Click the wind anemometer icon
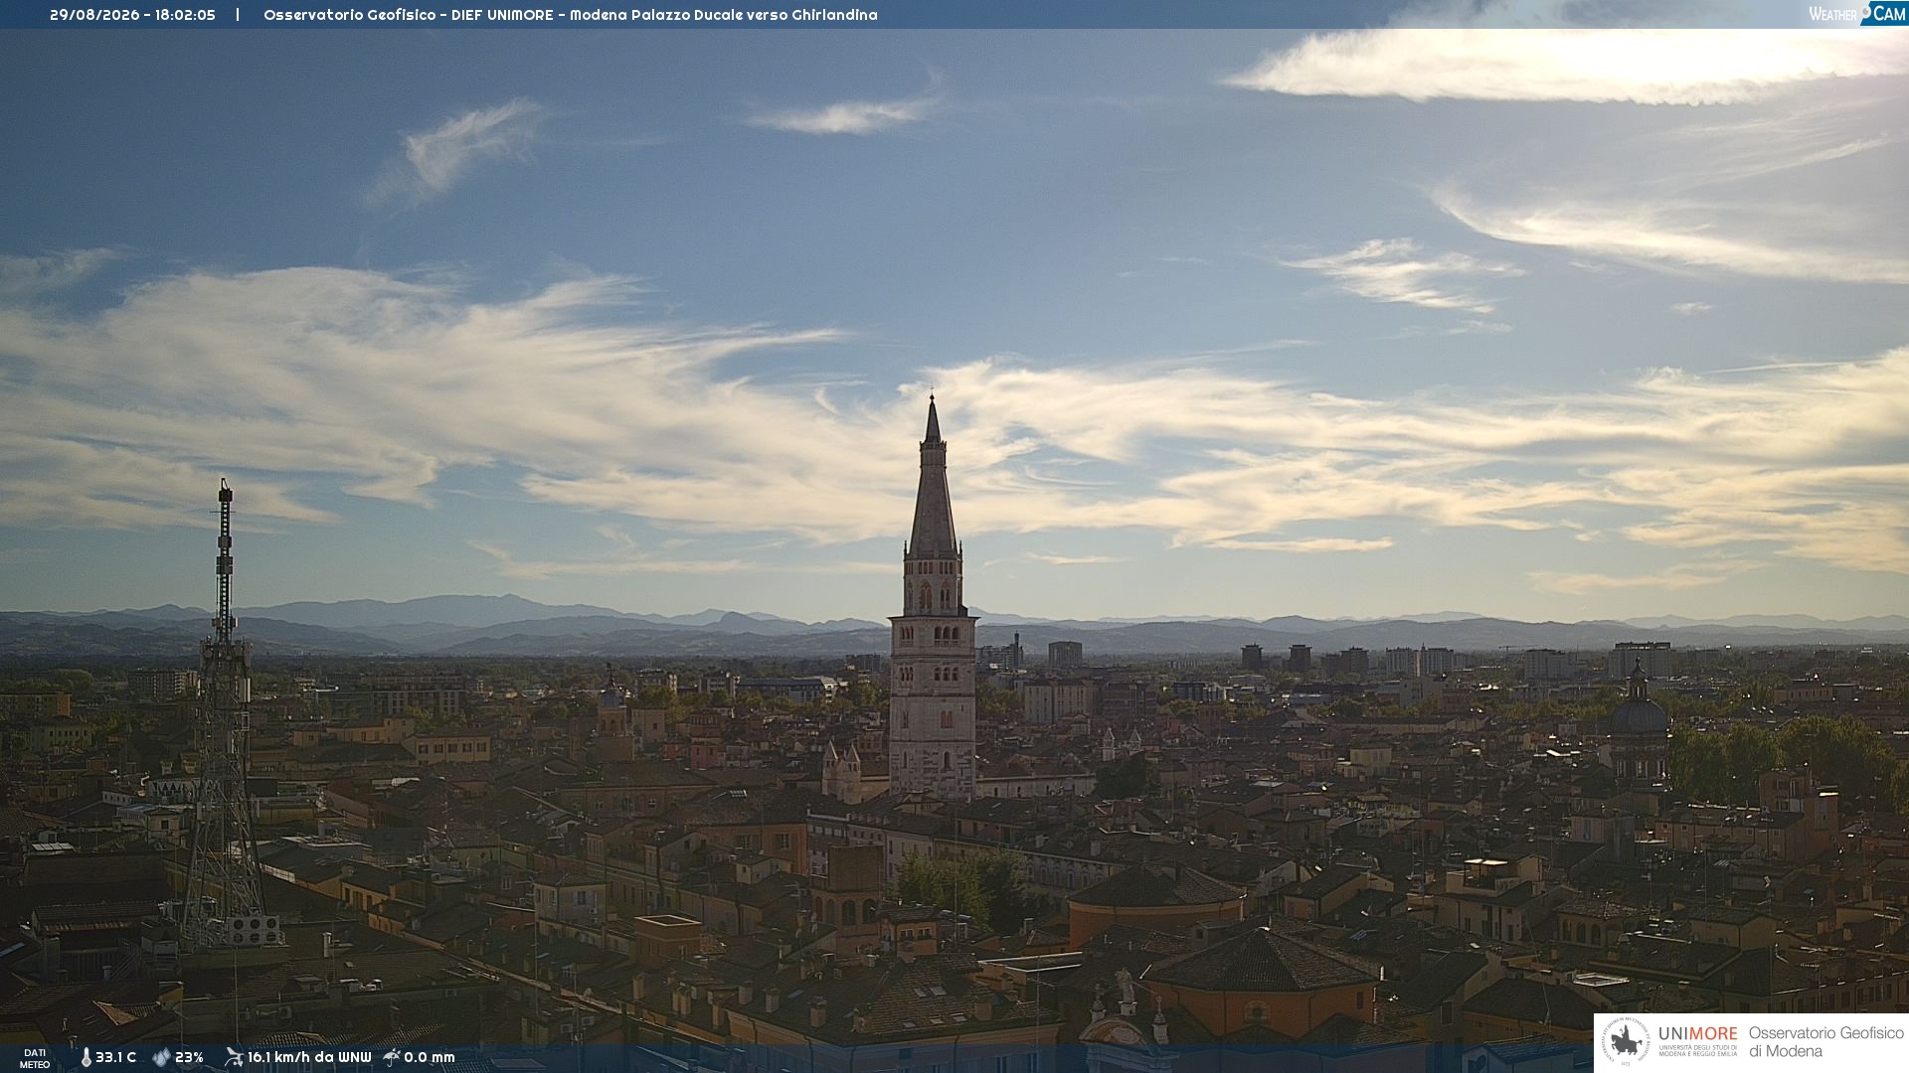Image resolution: width=1909 pixels, height=1073 pixels. tap(234, 1057)
